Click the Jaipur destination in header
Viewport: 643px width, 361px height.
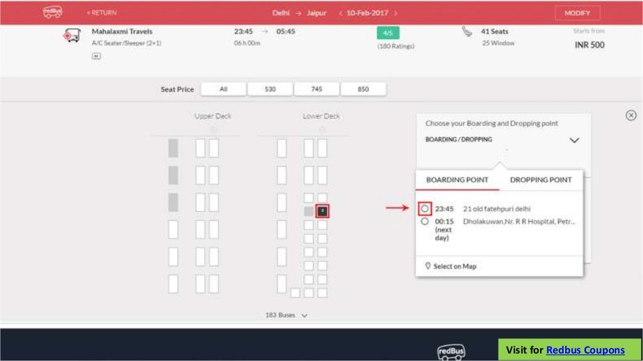click(316, 13)
